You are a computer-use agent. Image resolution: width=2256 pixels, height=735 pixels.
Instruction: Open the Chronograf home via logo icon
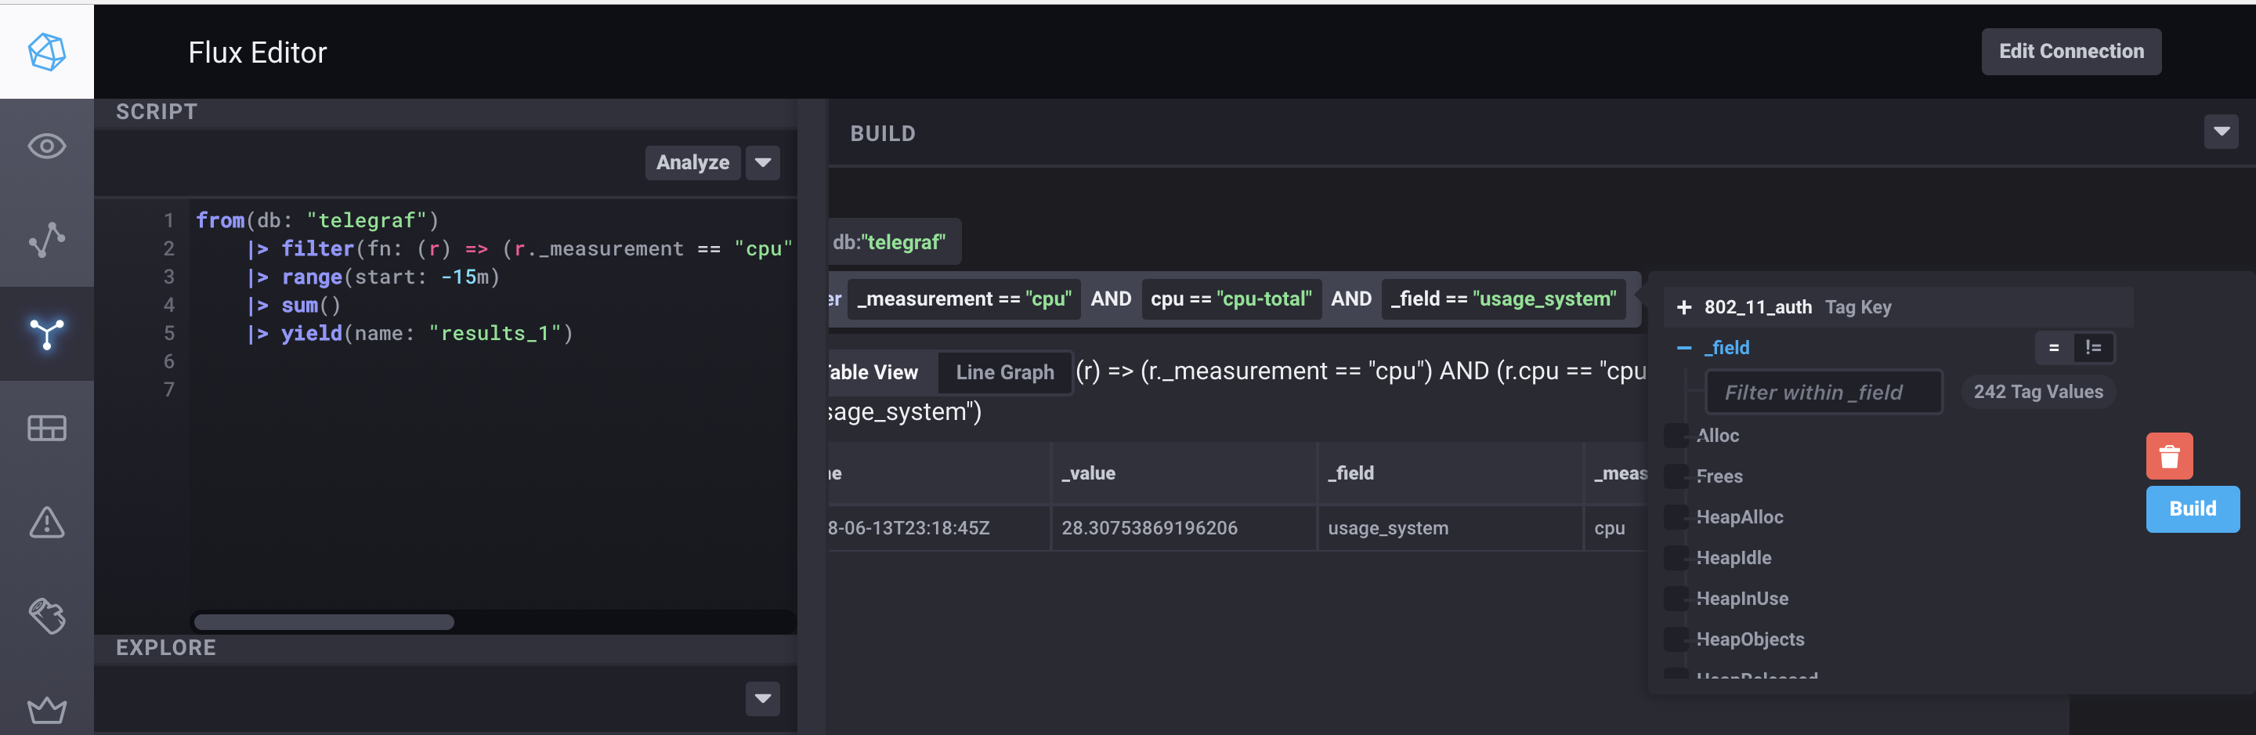[47, 50]
